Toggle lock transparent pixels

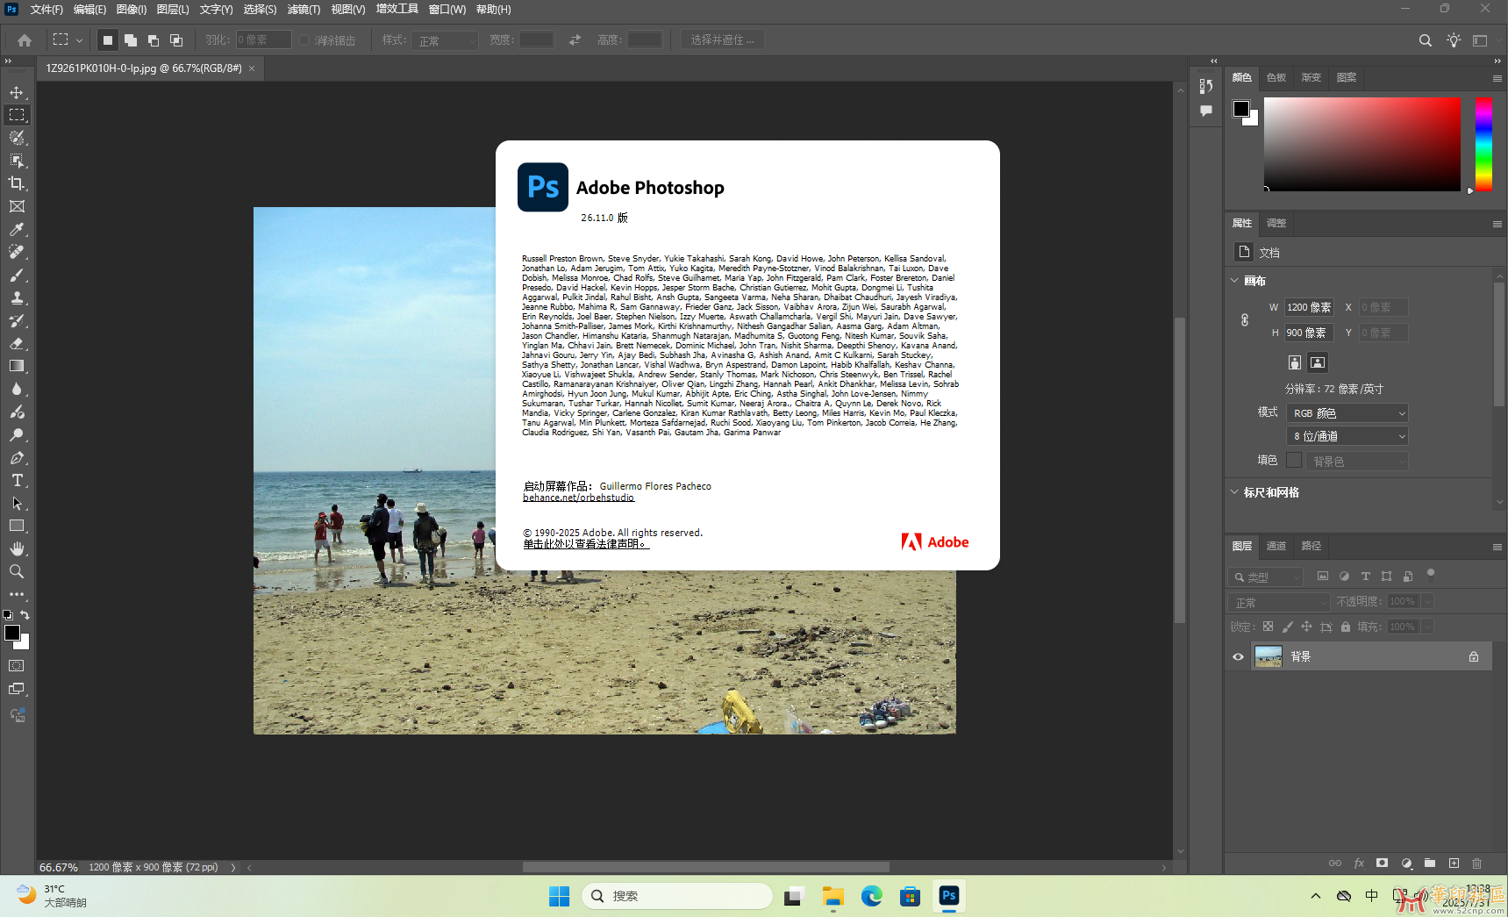click(1268, 627)
